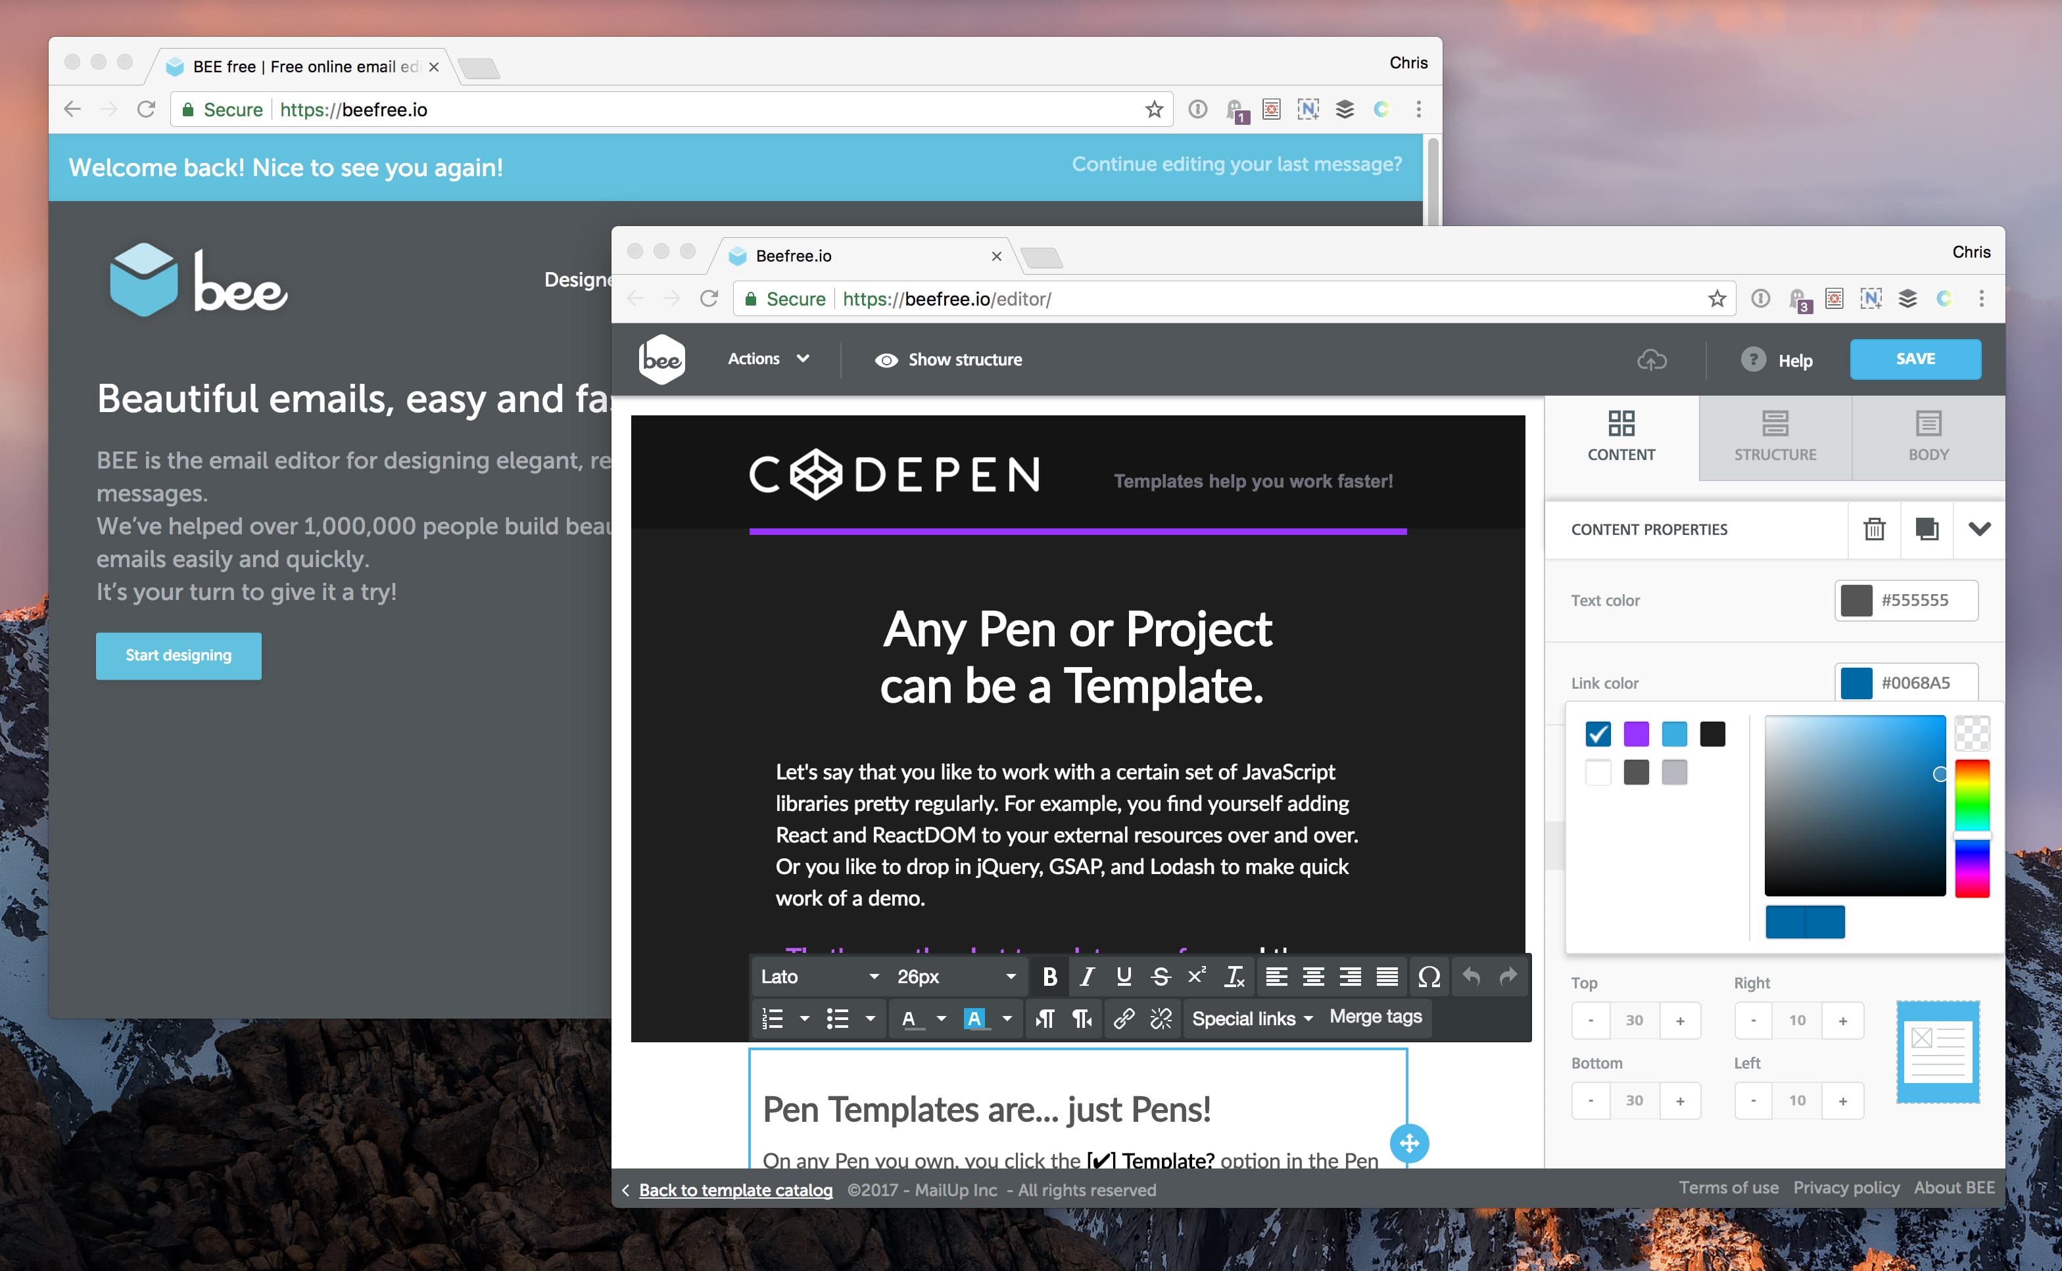Viewport: 2062px width, 1271px height.
Task: Toggle Show structure eye option
Action: point(949,359)
